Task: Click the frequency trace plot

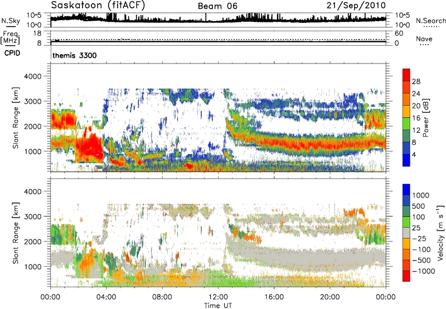Action: tap(218, 38)
